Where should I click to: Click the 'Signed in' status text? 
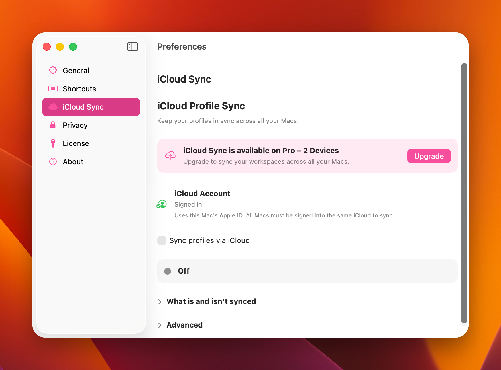tap(188, 204)
